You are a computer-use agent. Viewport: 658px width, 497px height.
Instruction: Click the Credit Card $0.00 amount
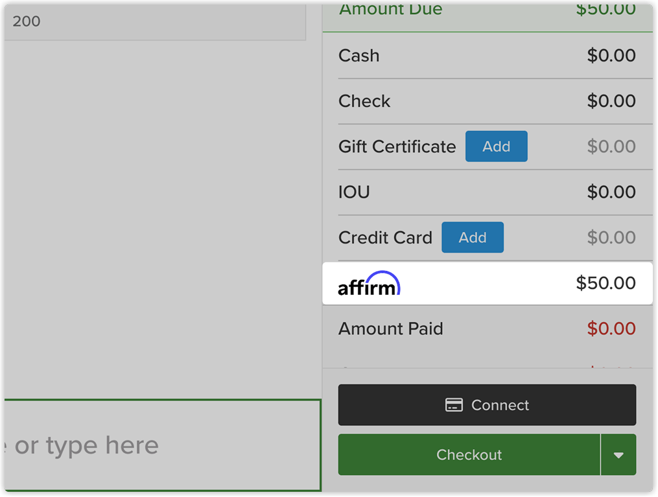coord(611,237)
